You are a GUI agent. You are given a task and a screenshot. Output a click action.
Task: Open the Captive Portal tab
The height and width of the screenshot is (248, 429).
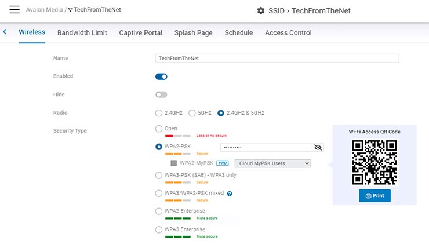pos(140,33)
